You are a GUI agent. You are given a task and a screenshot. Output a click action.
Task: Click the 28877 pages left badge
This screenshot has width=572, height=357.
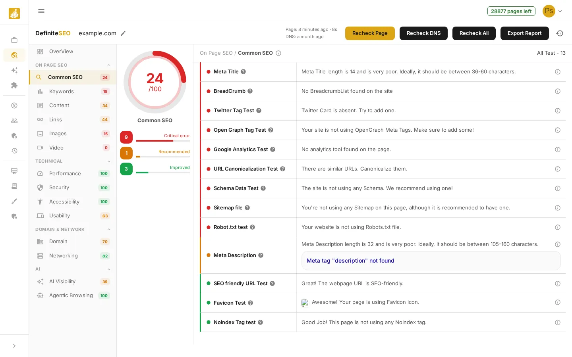pyautogui.click(x=511, y=11)
